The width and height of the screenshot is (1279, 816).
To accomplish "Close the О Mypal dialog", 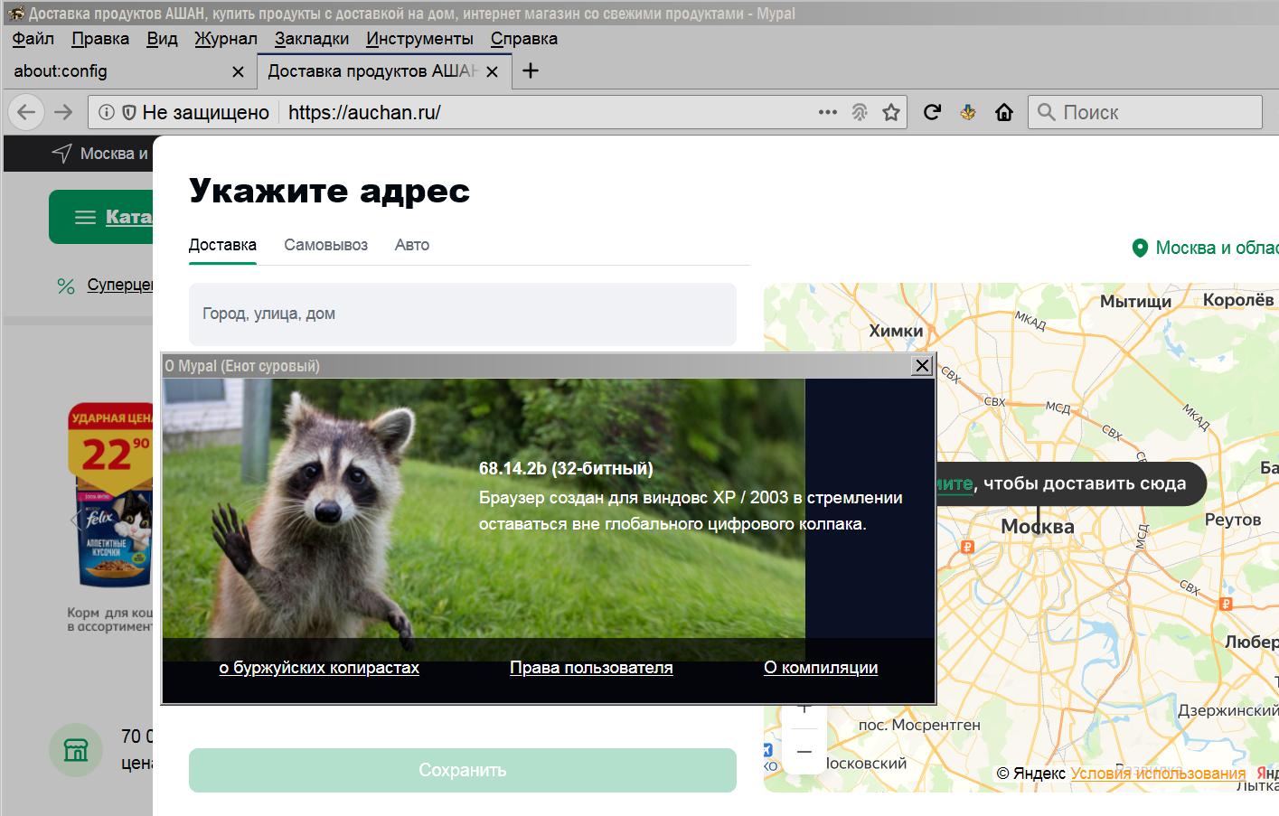I will [x=922, y=365].
